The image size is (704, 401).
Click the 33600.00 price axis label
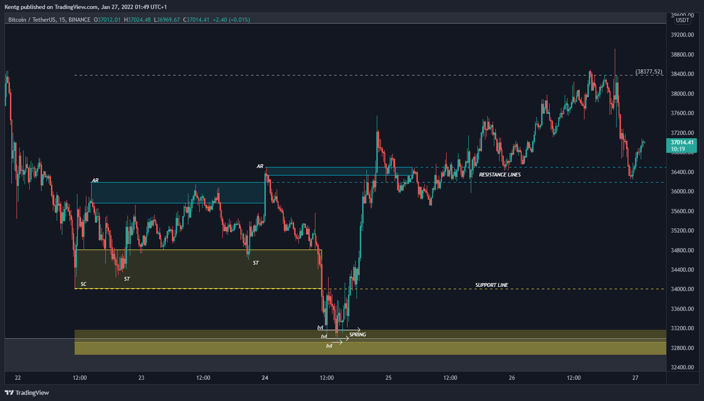coord(682,309)
